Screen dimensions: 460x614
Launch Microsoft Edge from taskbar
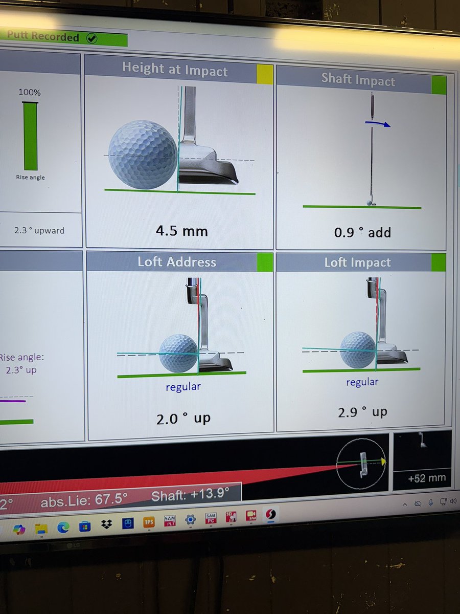tap(63, 528)
